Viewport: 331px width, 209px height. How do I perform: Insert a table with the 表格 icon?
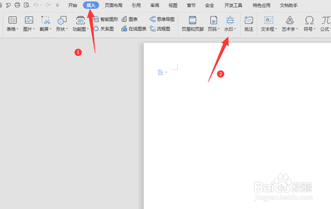pos(13,20)
